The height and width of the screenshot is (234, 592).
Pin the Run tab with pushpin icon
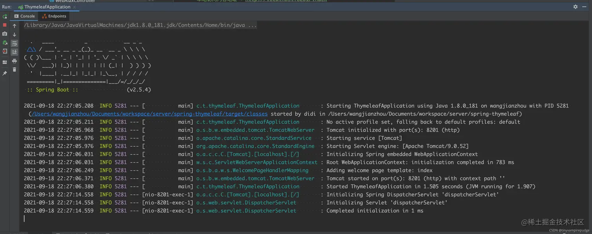click(5, 73)
